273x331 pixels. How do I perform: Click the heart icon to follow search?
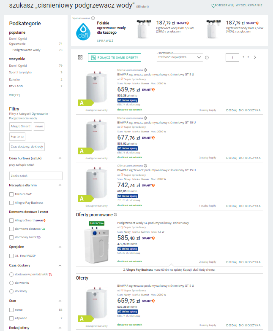[x=214, y=5]
